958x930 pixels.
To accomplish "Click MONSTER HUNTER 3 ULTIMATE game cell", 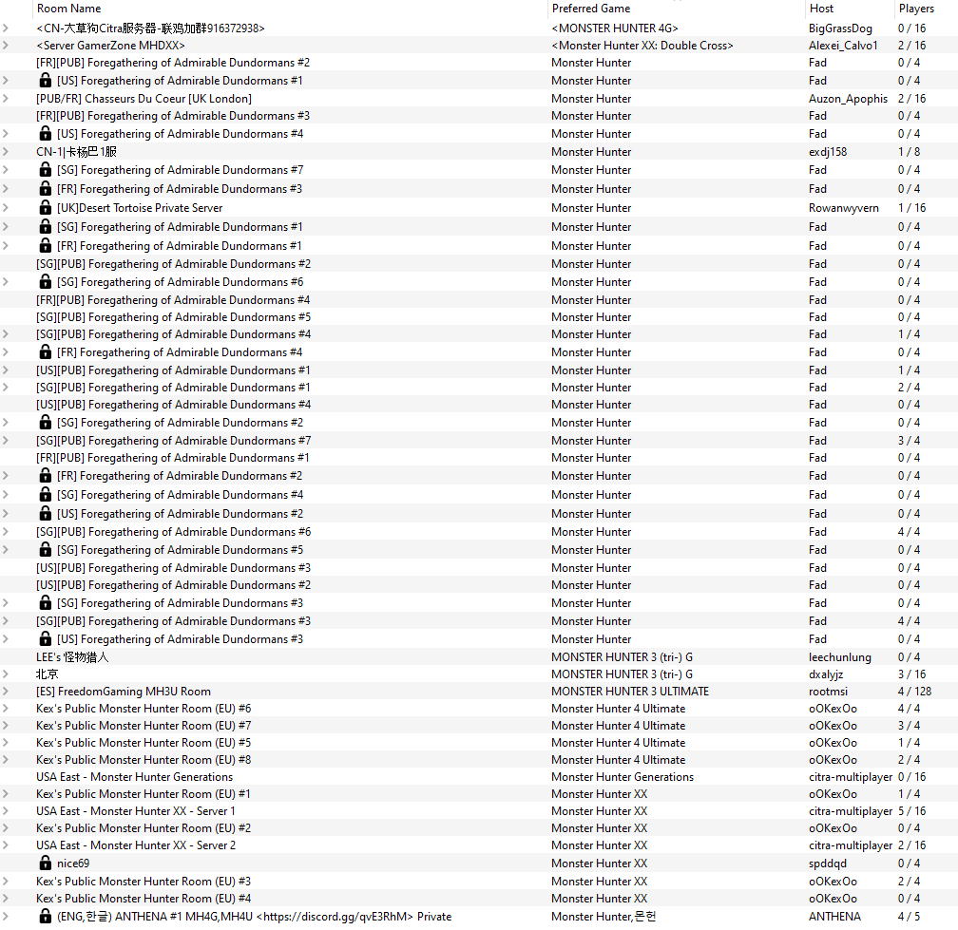I will point(630,692).
